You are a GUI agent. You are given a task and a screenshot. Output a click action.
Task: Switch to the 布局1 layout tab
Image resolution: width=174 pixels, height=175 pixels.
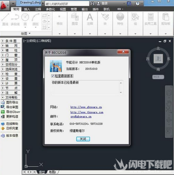pos(52,172)
